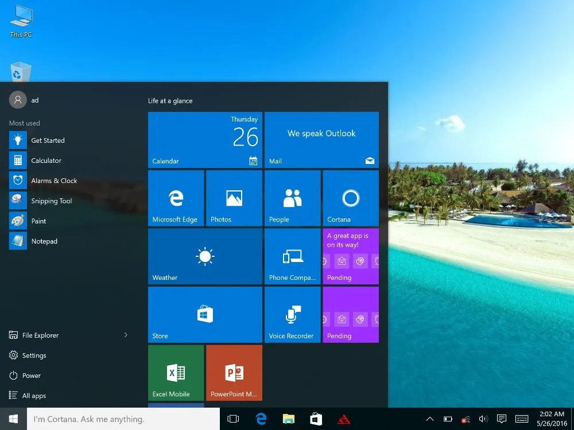Open the People tile
This screenshot has height=430, width=574.
click(x=293, y=198)
